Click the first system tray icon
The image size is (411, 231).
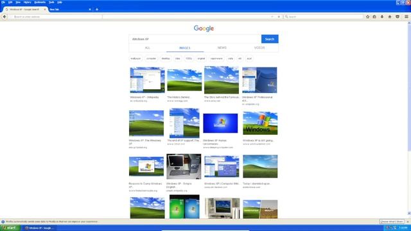[387, 228]
